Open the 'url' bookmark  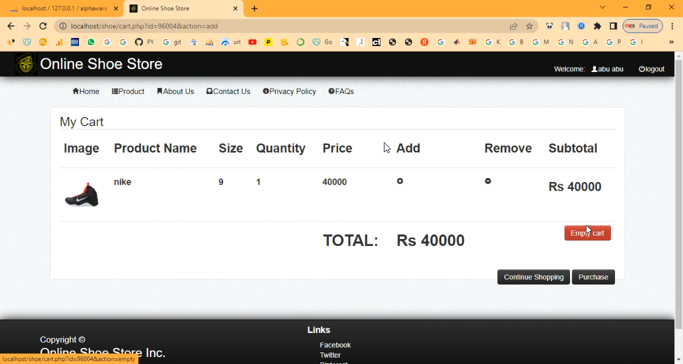coord(231,42)
